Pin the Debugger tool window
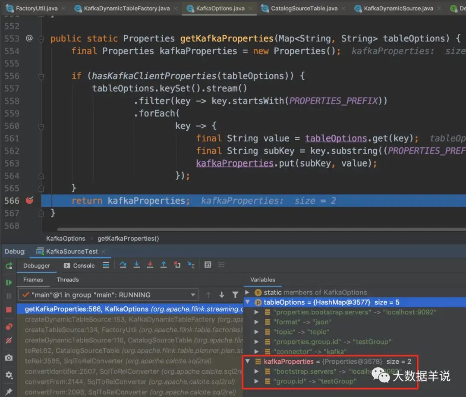Image resolution: width=466 pixels, height=397 pixels. click(x=9, y=391)
